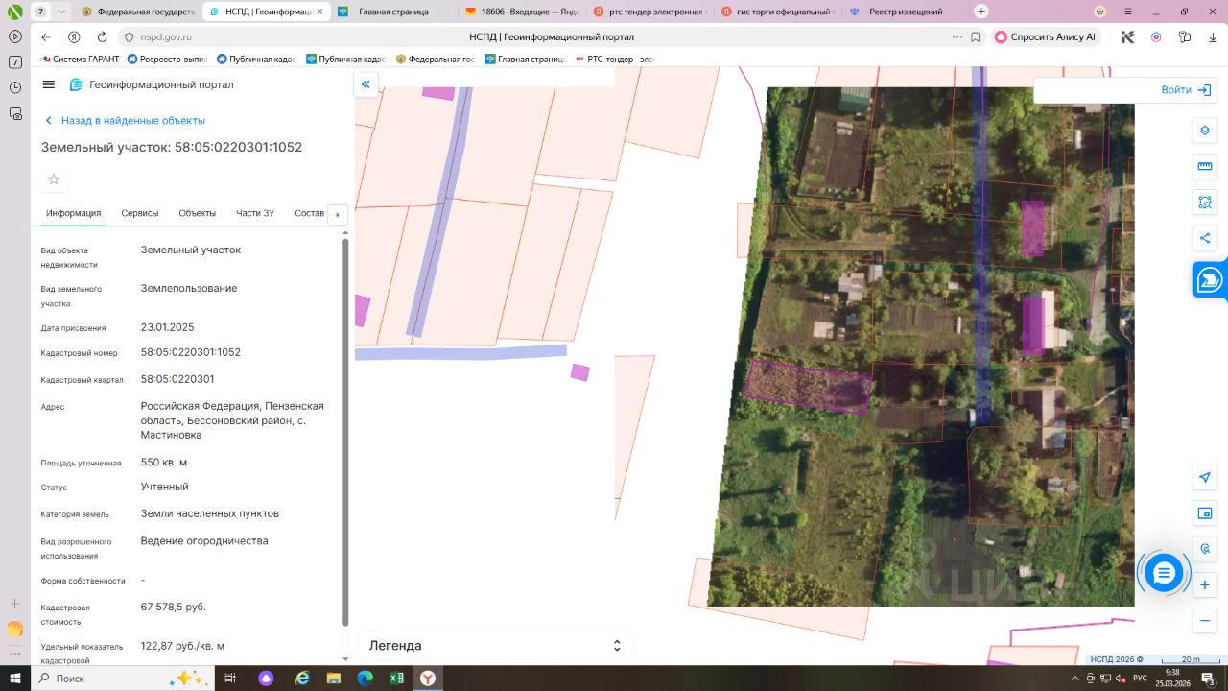Zoom out the map with minus button
The image size is (1228, 691).
coord(1205,620)
